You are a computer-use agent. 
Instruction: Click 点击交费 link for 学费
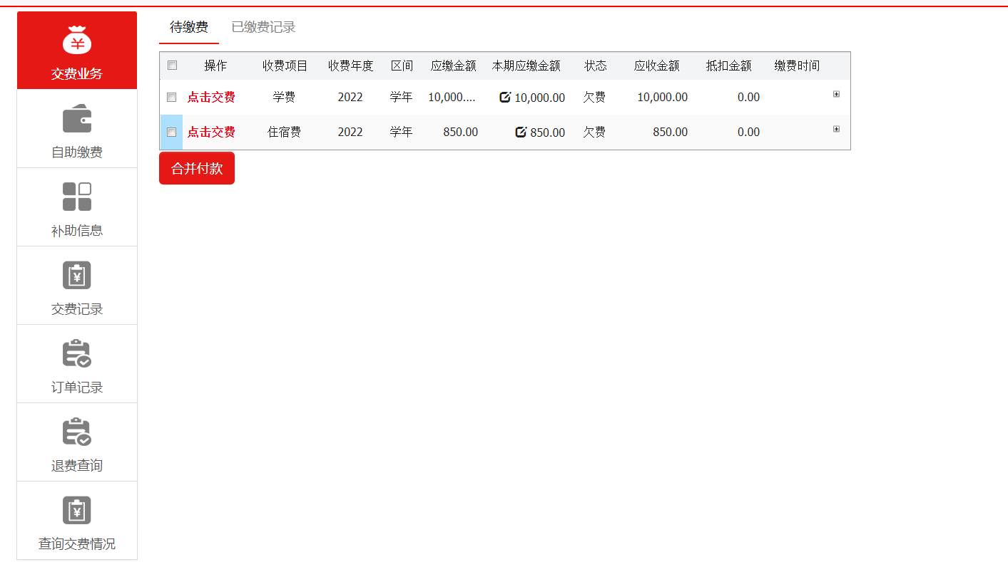click(x=211, y=97)
